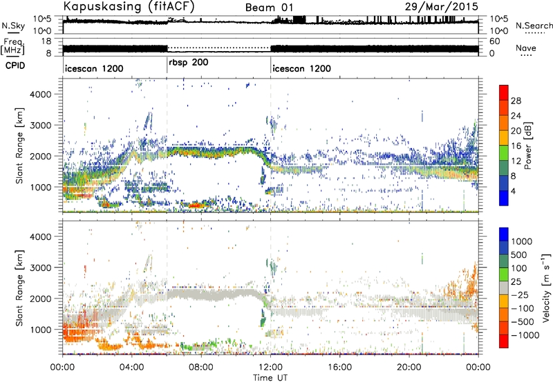Pick the gray segment of velocity color bar
Image resolution: width=553 pixels, height=382 pixels.
(504, 288)
